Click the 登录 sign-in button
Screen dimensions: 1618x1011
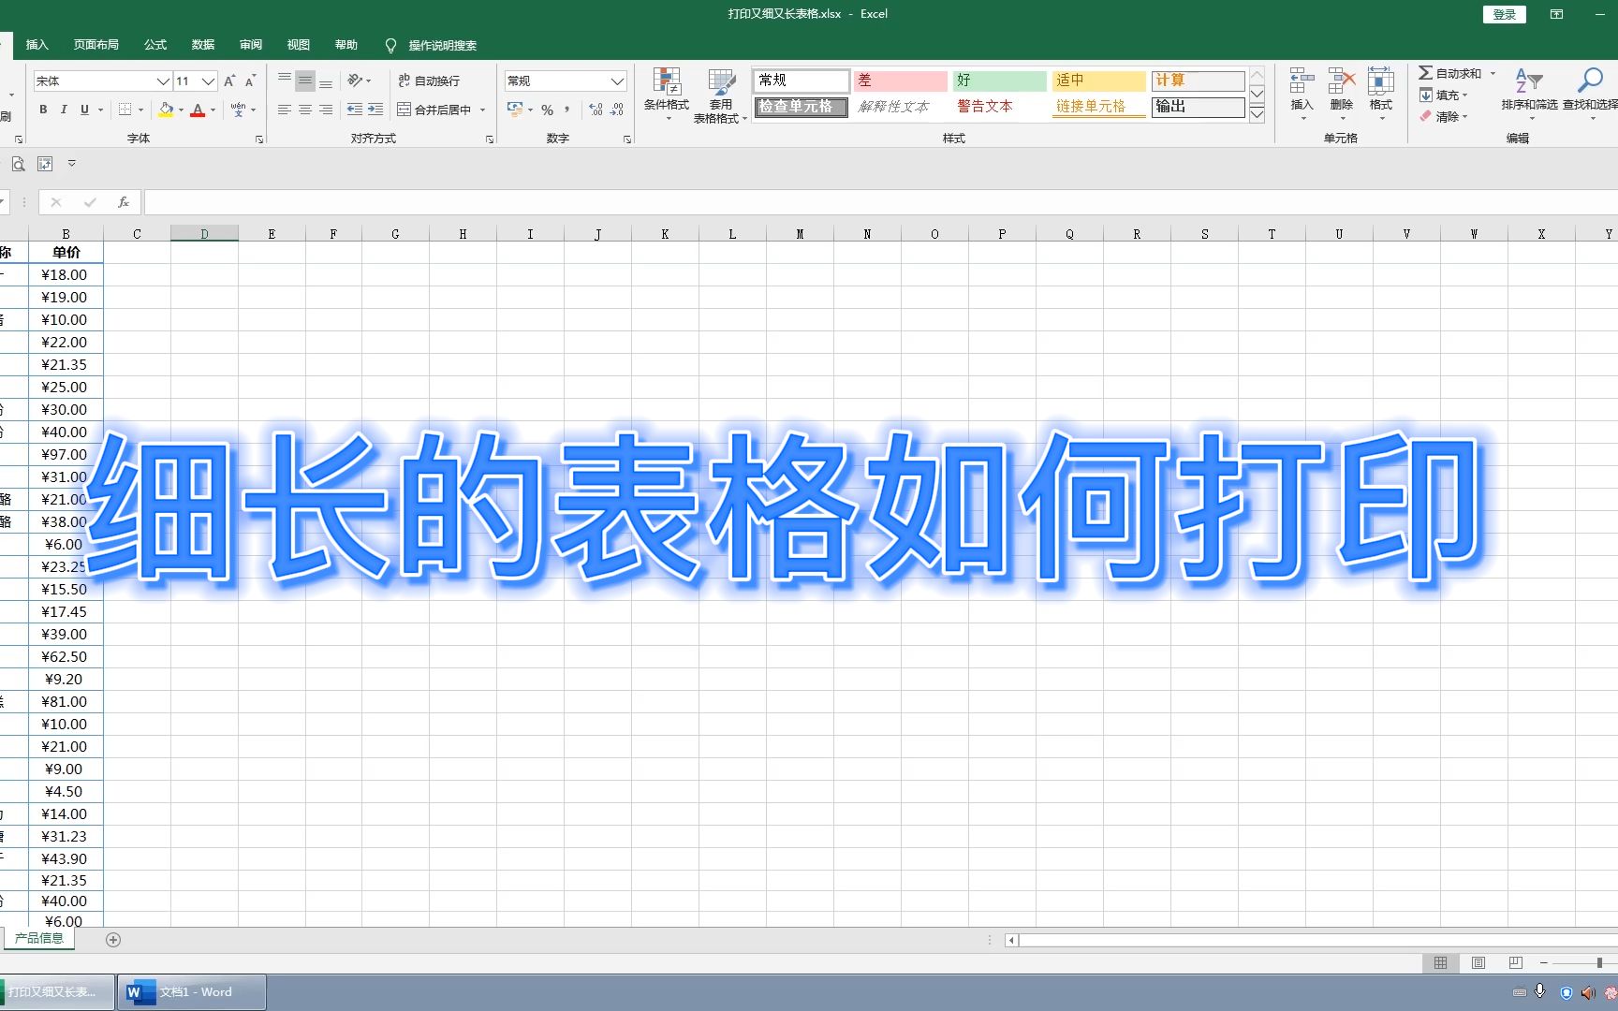pos(1504,14)
